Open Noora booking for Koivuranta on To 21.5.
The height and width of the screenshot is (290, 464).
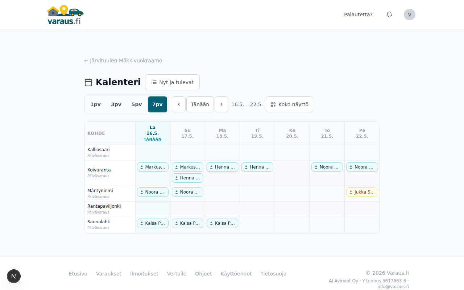[x=327, y=167]
